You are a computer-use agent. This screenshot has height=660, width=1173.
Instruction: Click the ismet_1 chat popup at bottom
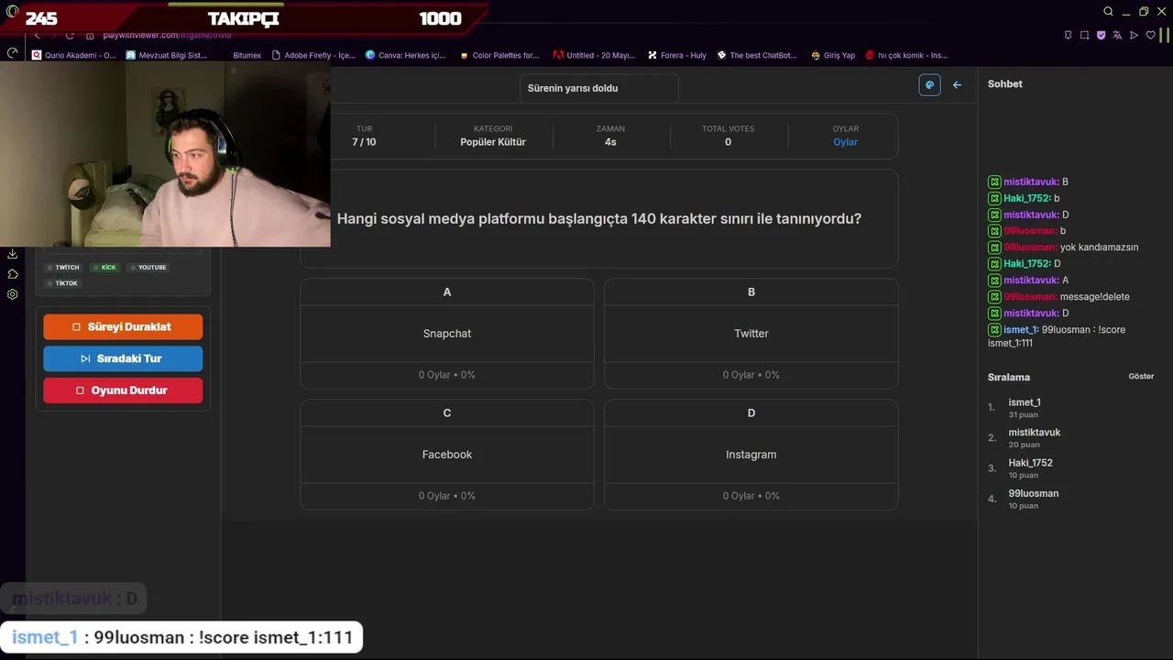(x=181, y=637)
